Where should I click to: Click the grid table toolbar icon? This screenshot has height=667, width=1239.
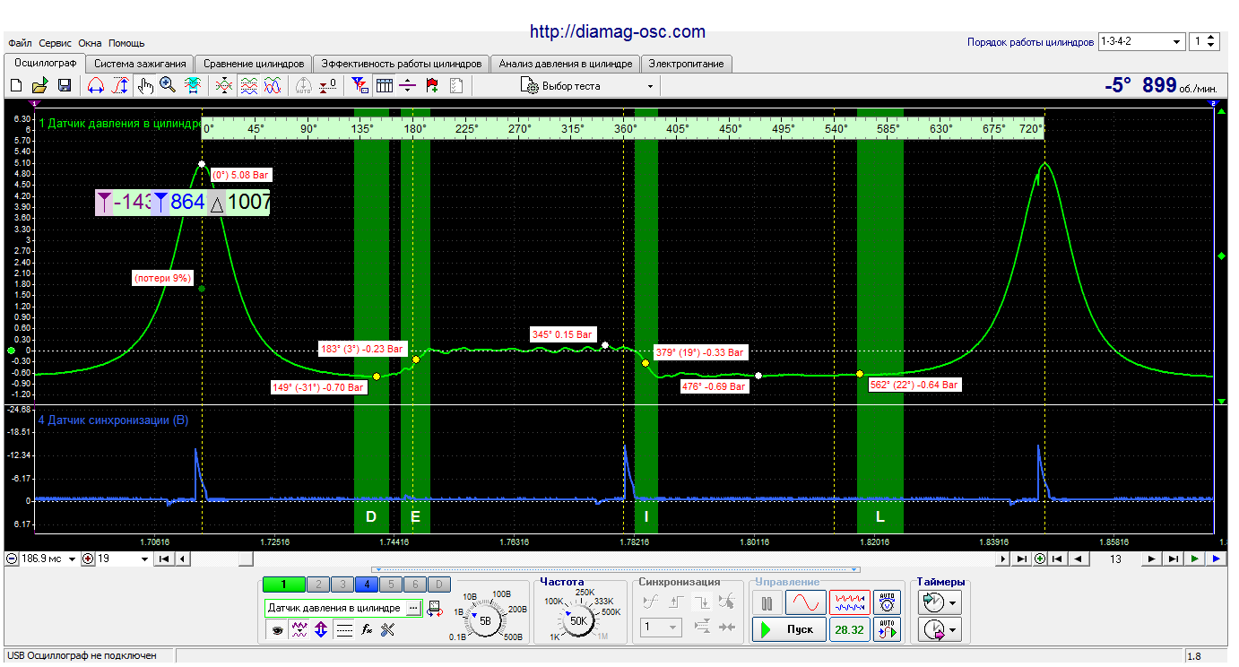coord(385,86)
